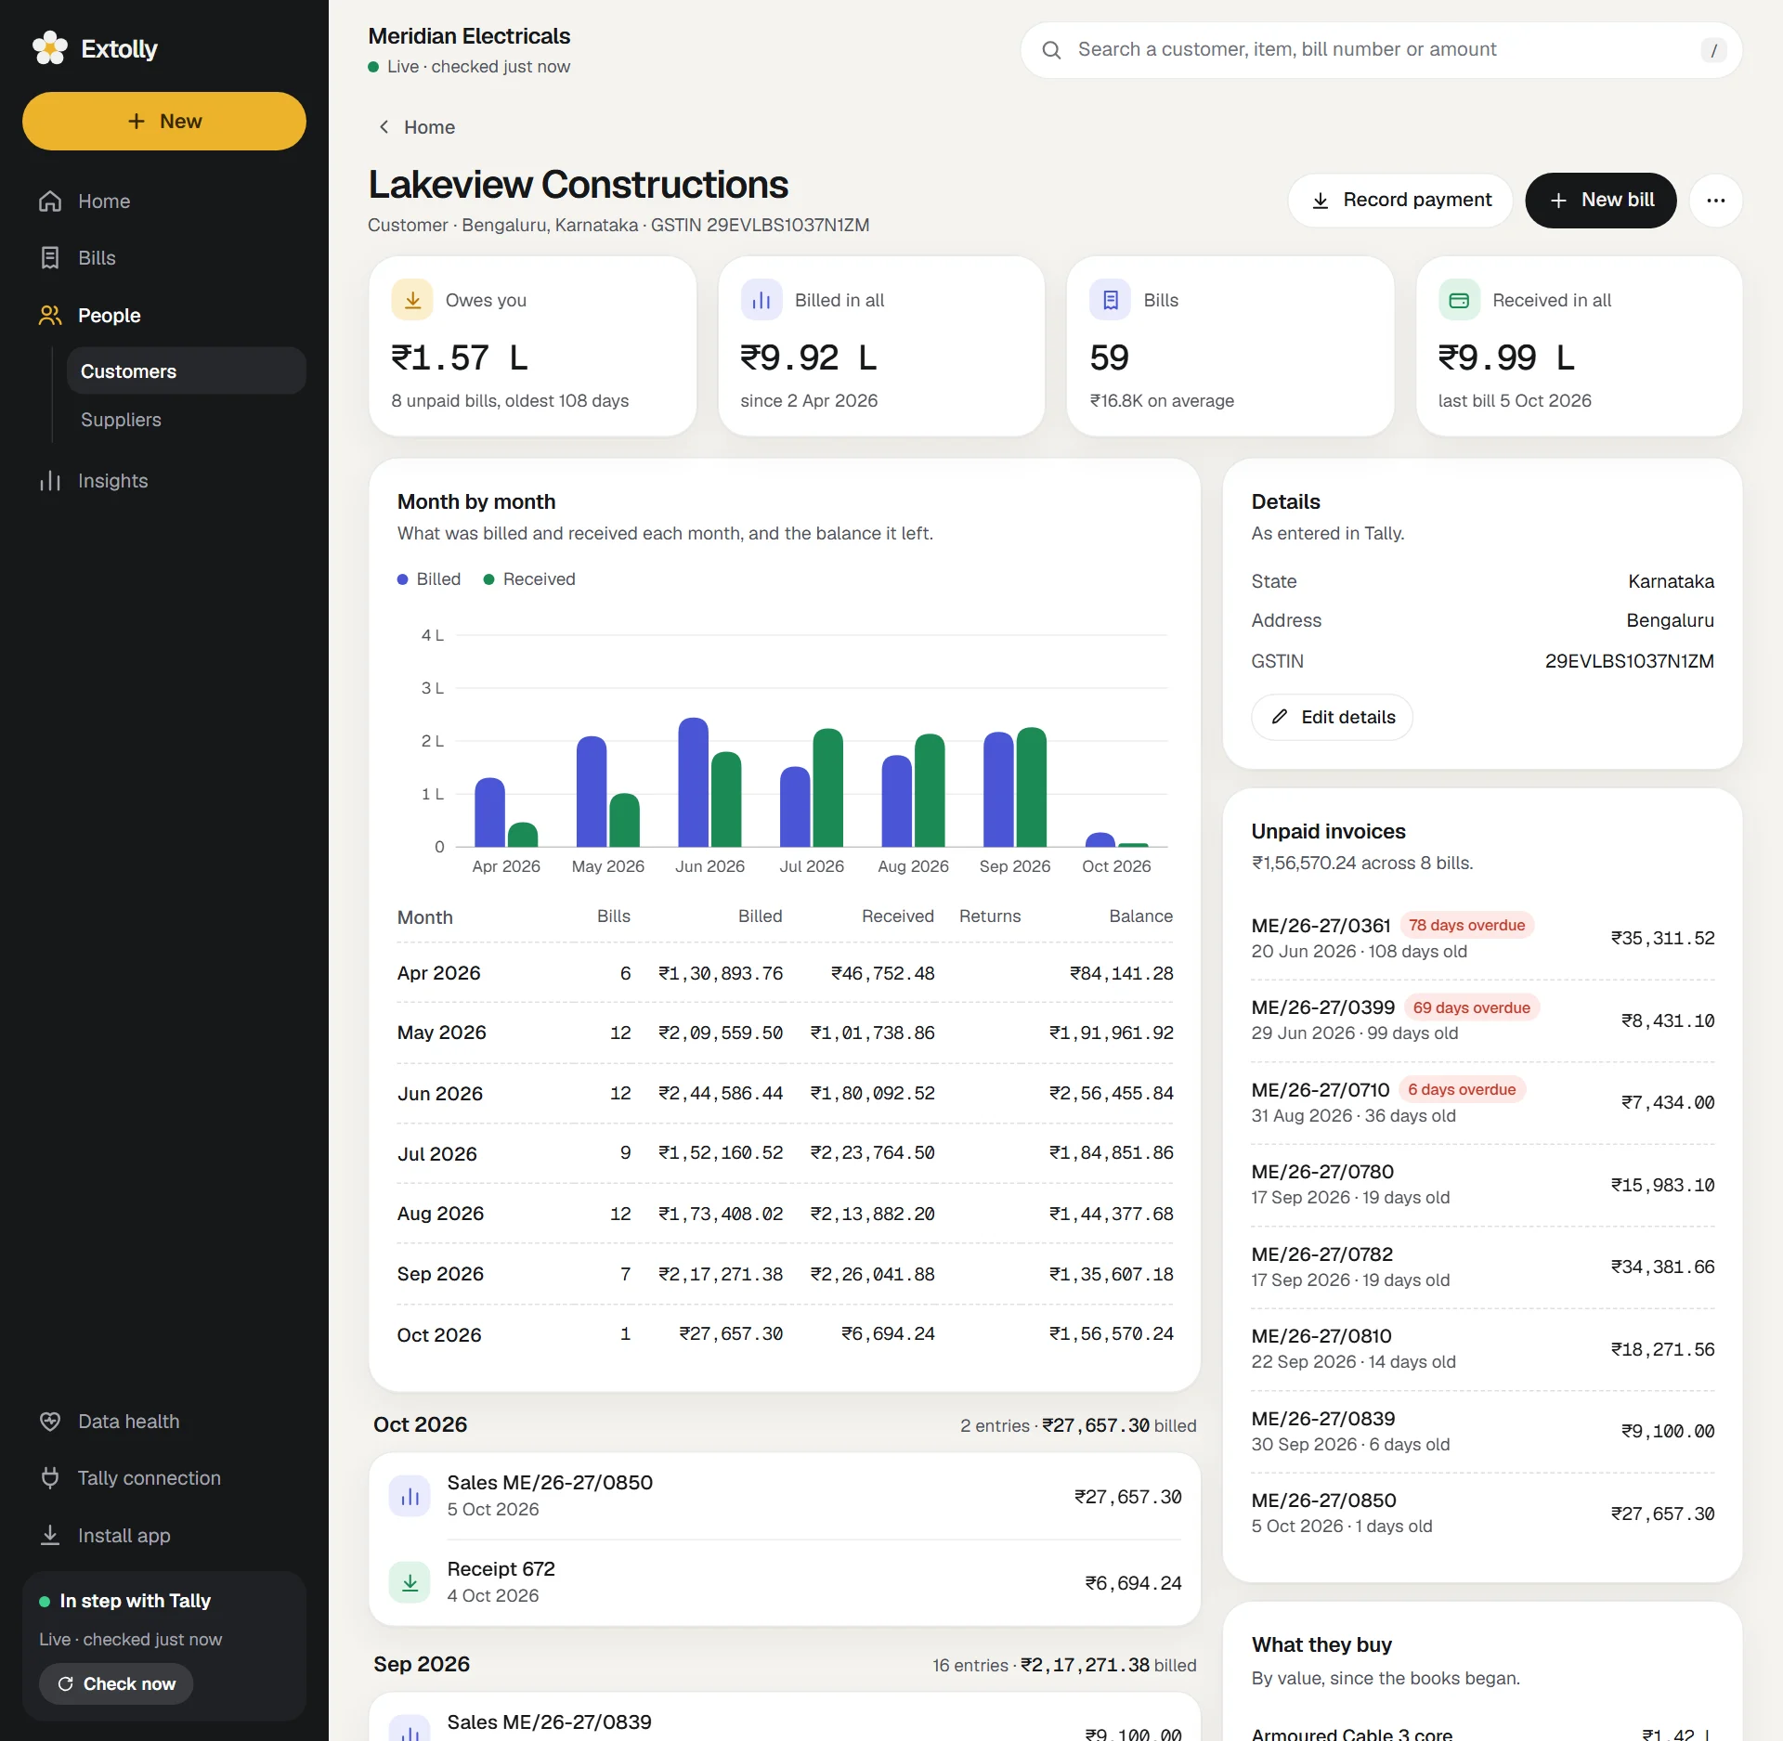Select the Aug 2026 month row

click(x=785, y=1214)
